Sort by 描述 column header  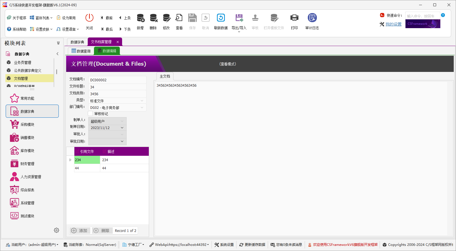pos(125,152)
